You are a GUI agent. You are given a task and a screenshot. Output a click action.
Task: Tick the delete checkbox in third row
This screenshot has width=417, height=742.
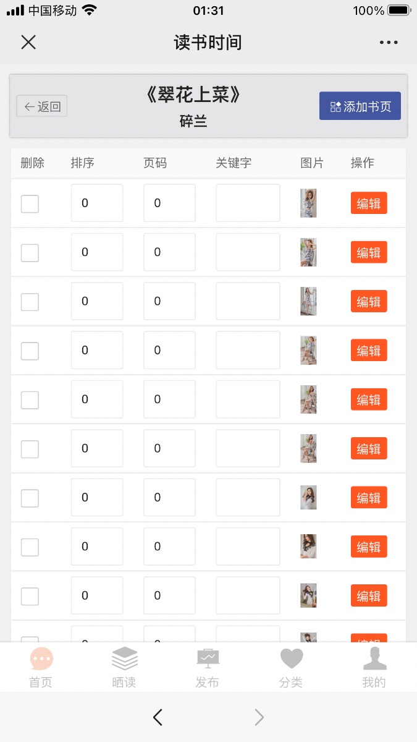pos(30,302)
